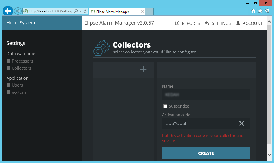
Task: Click the search magnifier in address bar
Action: [76, 11]
